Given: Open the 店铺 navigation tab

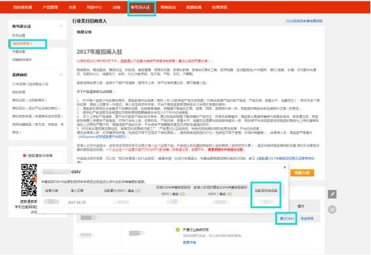Looking at the screenshot, I should (116, 7).
